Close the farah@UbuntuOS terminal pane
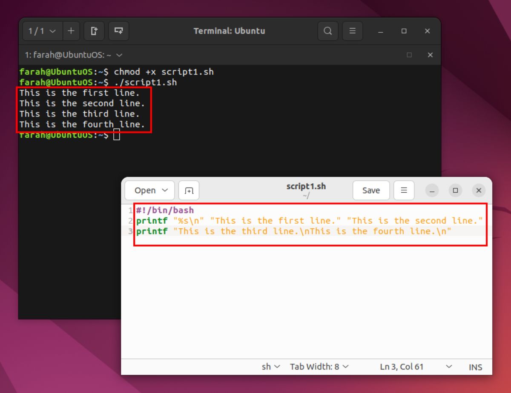This screenshot has height=393, width=511. (430, 55)
